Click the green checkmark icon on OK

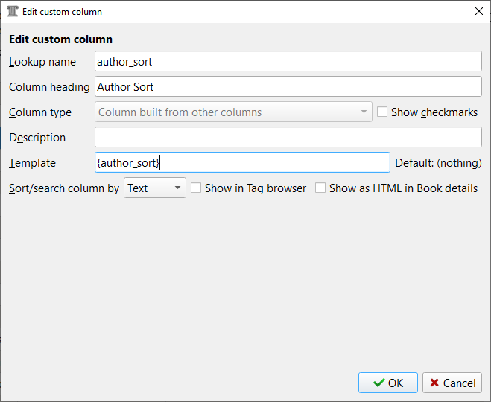(x=380, y=383)
